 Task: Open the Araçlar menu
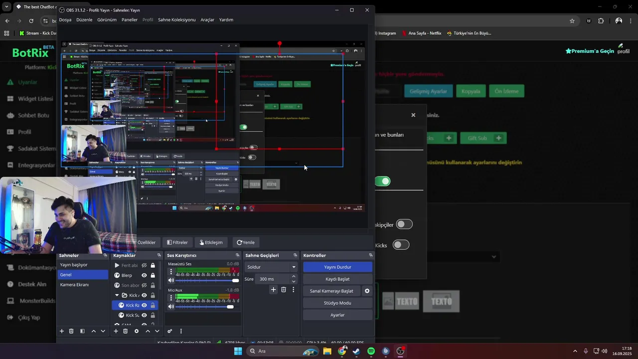pyautogui.click(x=207, y=20)
